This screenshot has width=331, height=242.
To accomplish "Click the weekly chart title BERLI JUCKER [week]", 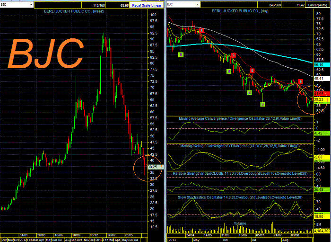I will pyautogui.click(x=74, y=11).
